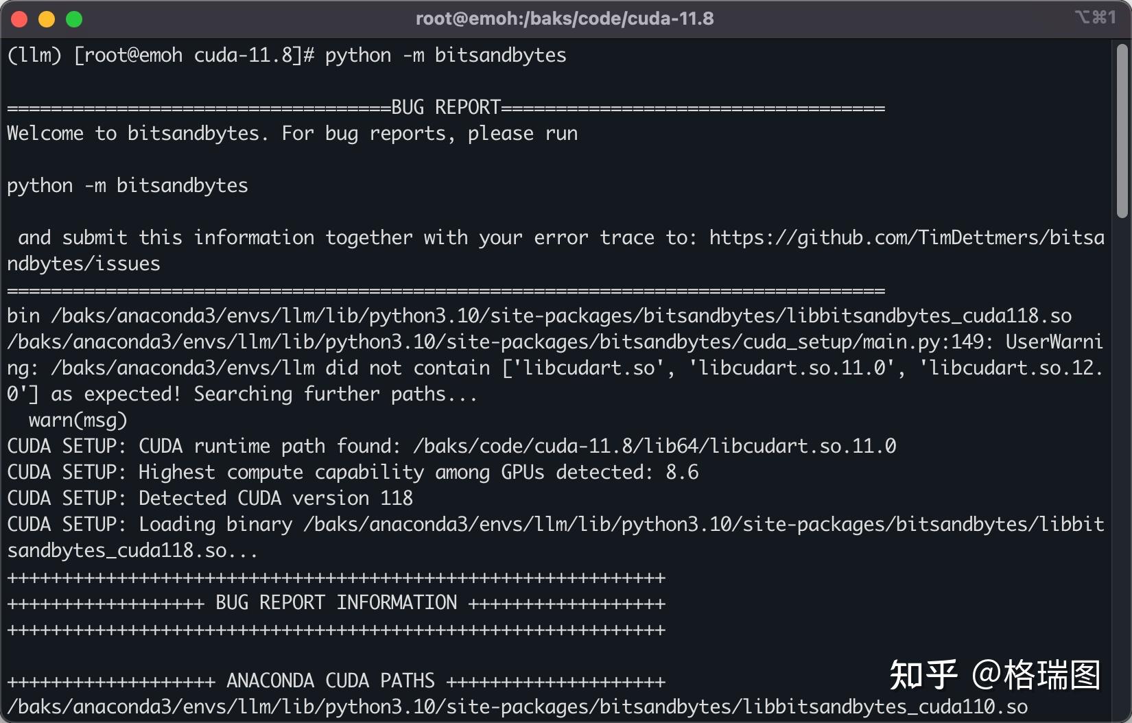This screenshot has width=1132, height=723.
Task: Open the GitHub TimDettmers URL
Action: point(906,238)
